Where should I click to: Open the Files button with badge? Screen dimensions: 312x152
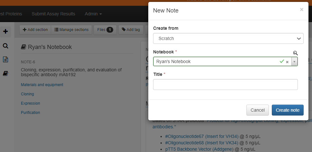[x=105, y=30]
